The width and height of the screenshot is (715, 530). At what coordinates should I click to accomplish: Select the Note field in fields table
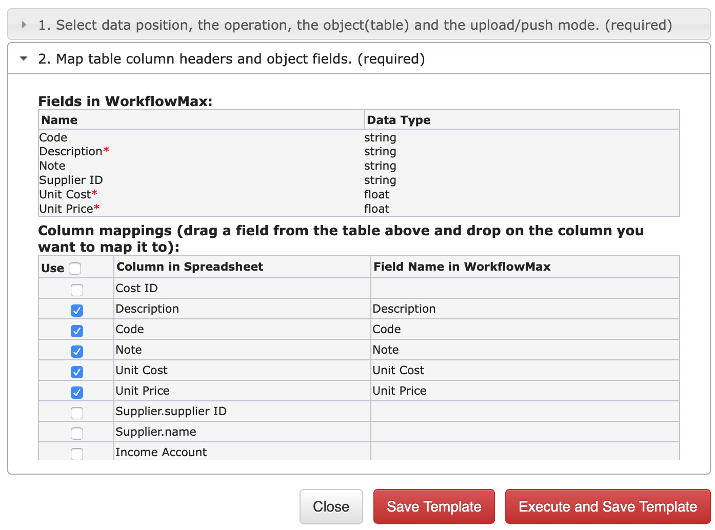[x=52, y=166]
